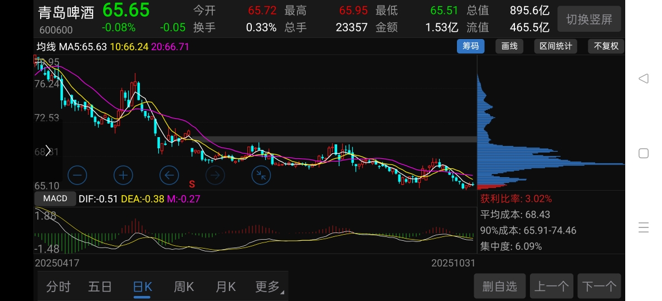The height and width of the screenshot is (301, 662).
Task: Go to previous stock with 上一个
Action: (x=552, y=287)
